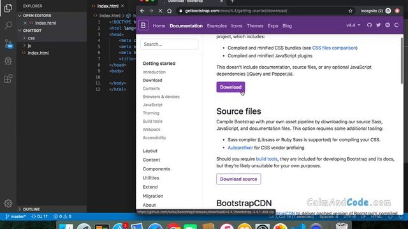This screenshot has width=408, height=229.
Task: Open the Incognito profile icon
Action: [x=388, y=11]
